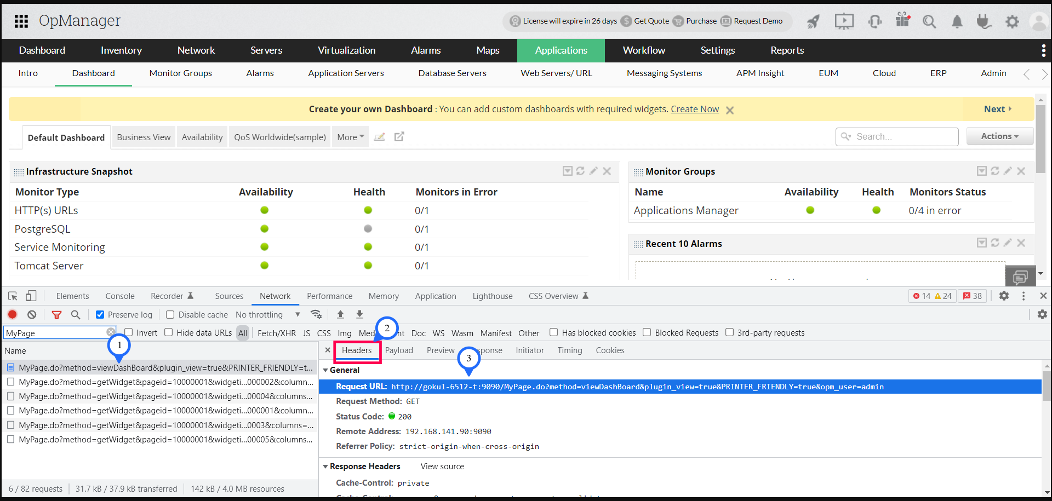Click the rocket quick-start icon

813,21
